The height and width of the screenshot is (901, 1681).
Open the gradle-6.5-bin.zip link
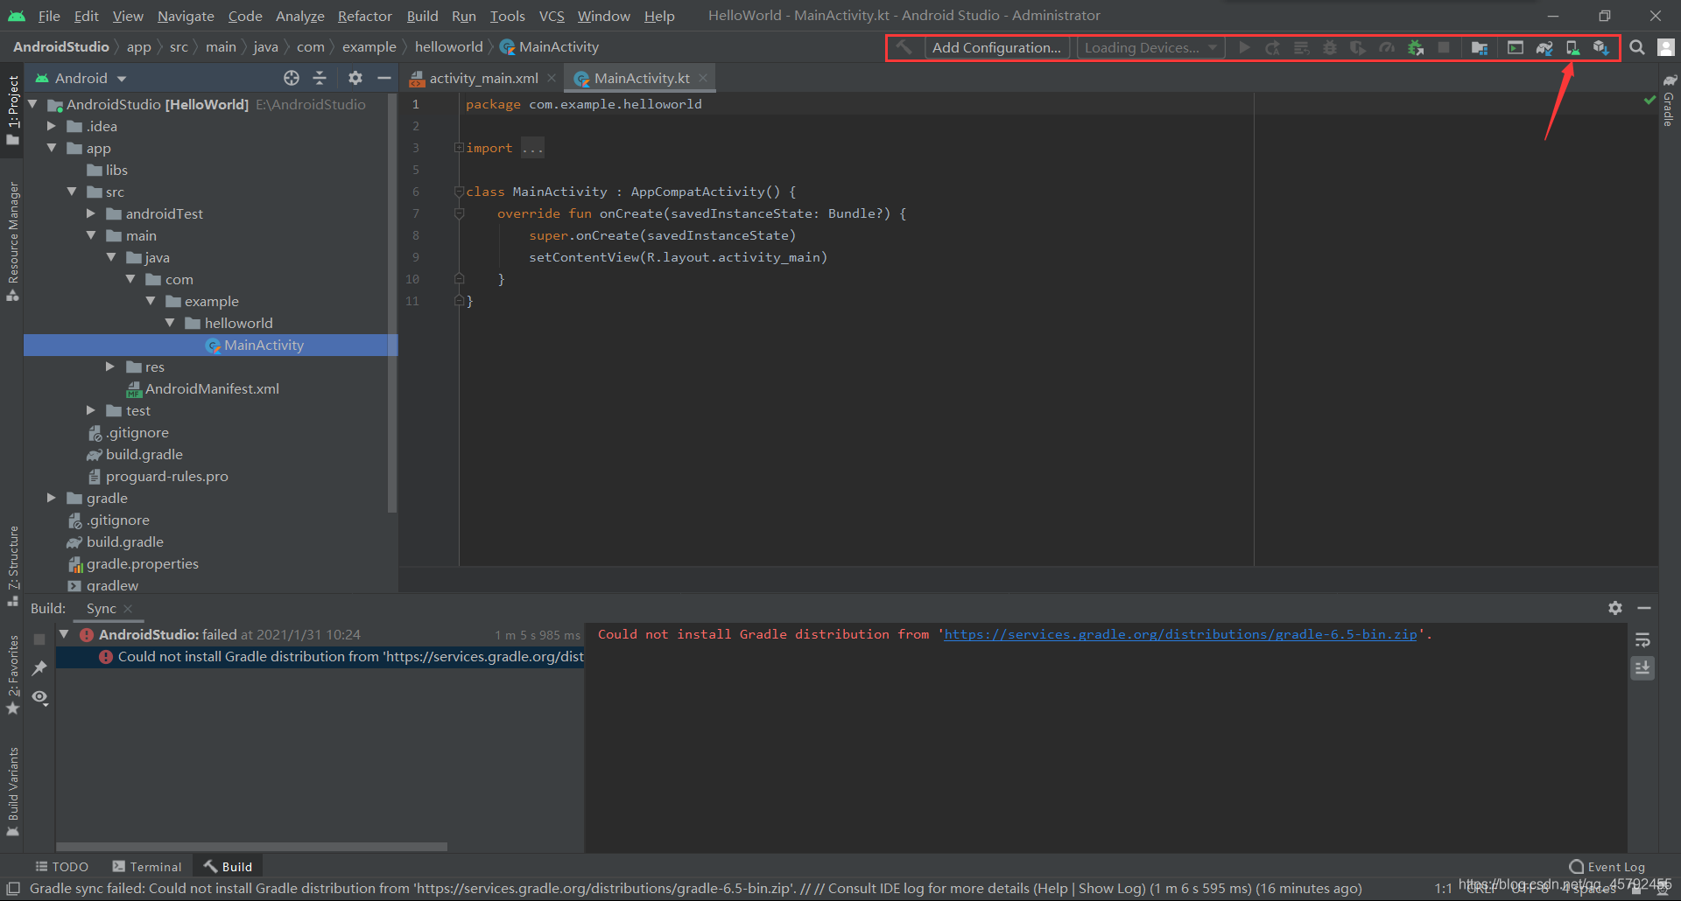pos(1180,634)
